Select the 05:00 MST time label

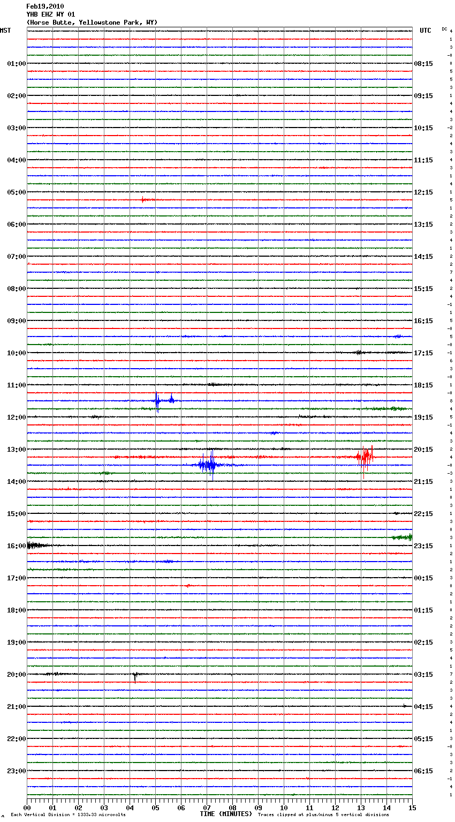pyautogui.click(x=17, y=192)
